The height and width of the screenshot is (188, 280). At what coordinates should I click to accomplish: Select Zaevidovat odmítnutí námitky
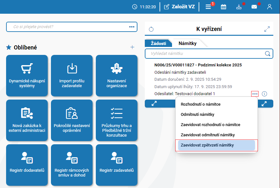[x=217, y=135]
